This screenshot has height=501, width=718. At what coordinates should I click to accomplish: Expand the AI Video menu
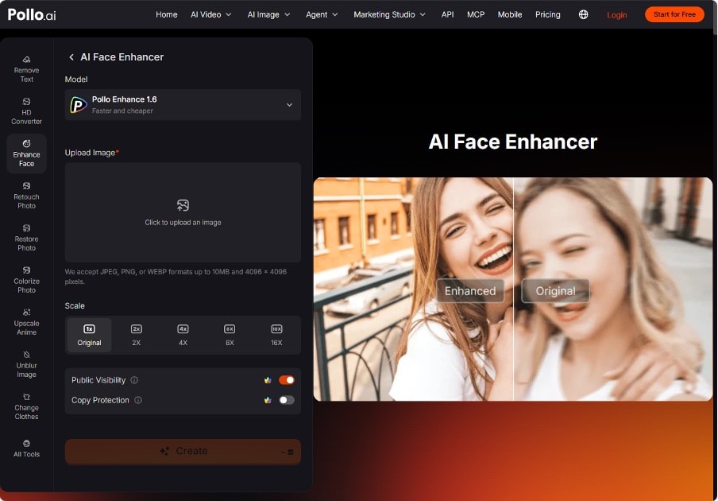point(211,14)
